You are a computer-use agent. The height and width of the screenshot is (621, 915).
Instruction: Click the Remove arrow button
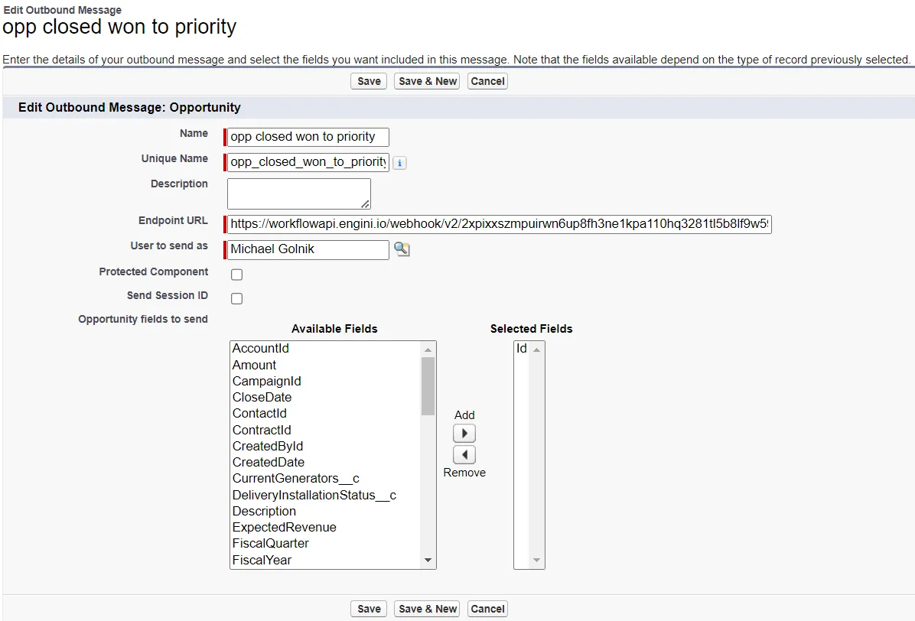point(464,455)
